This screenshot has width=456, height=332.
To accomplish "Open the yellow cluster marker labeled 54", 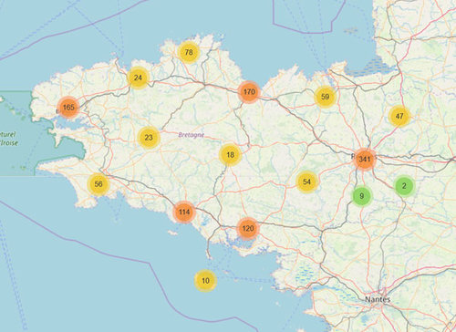I will (307, 182).
